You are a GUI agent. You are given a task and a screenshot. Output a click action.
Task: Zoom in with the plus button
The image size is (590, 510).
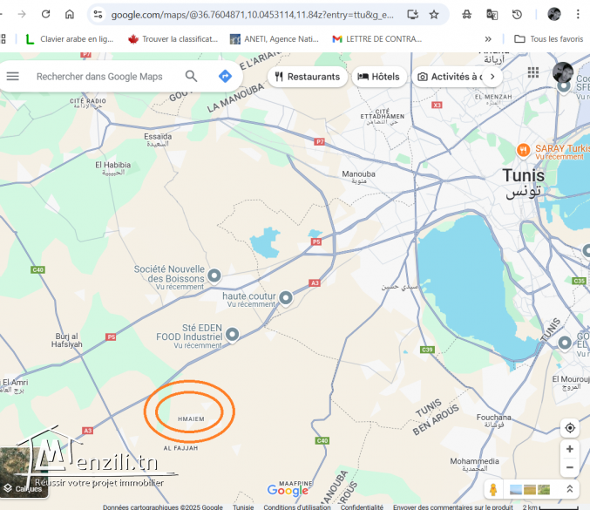[569, 449]
